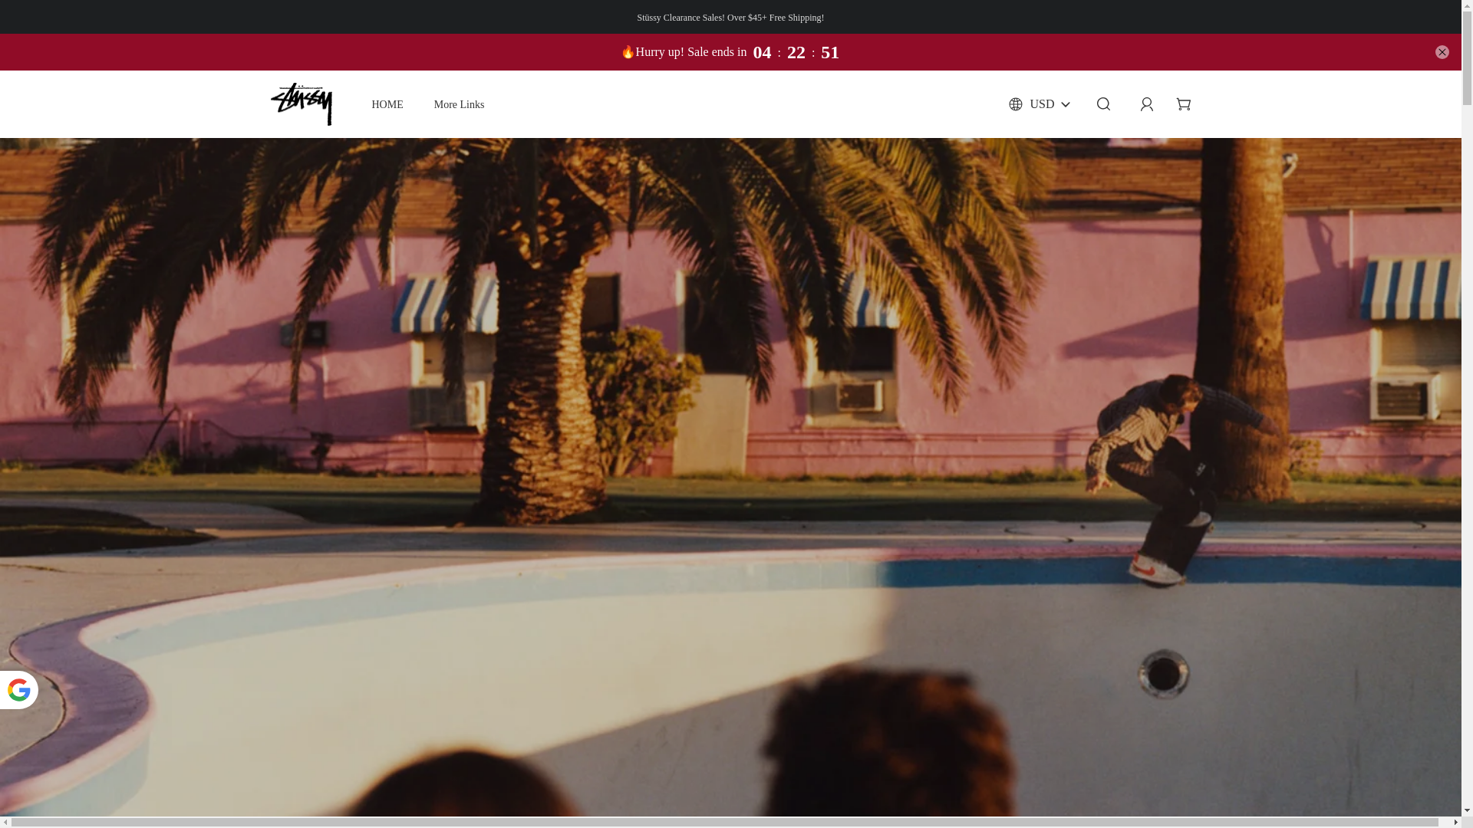Click the horizontal scrollbar left arrow

click(5, 823)
